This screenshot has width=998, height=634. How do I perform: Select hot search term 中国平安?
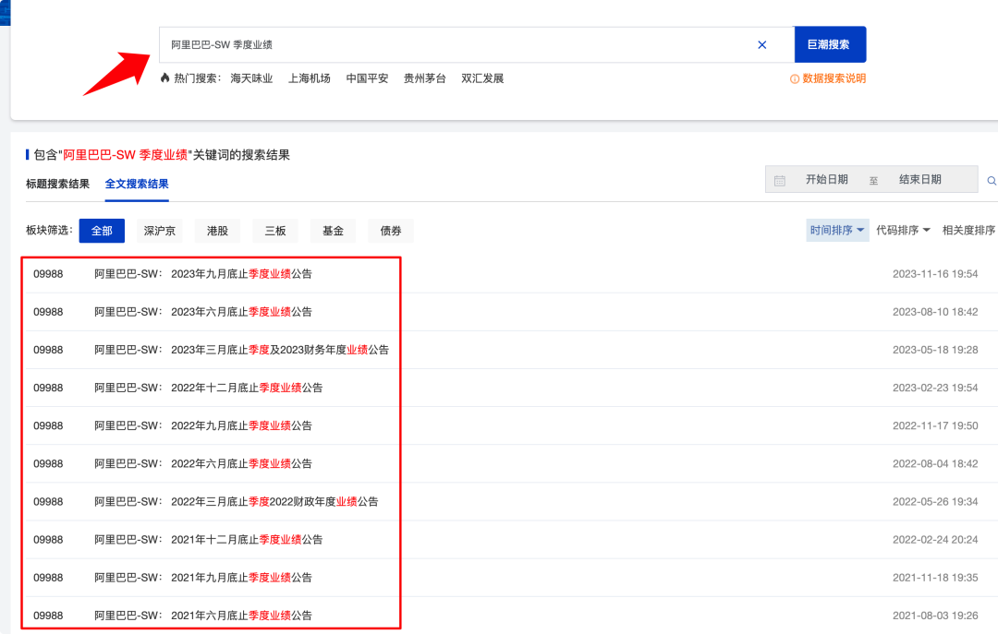[367, 78]
